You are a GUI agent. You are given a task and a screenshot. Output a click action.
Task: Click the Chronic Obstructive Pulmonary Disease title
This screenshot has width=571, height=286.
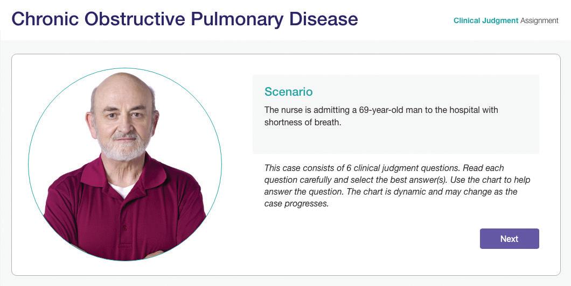tap(185, 19)
